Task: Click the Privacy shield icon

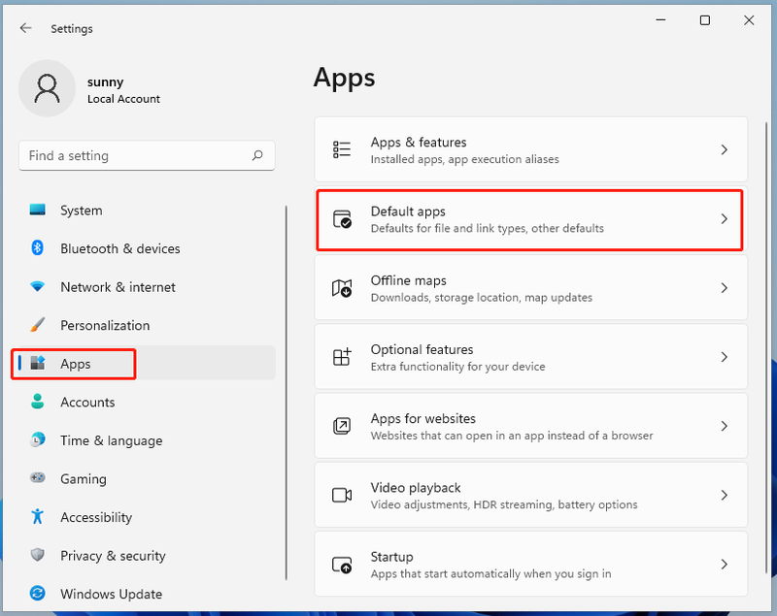Action: click(37, 555)
